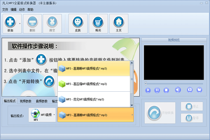Click the 输出格式: label
The image size is (210, 140).
point(17,116)
